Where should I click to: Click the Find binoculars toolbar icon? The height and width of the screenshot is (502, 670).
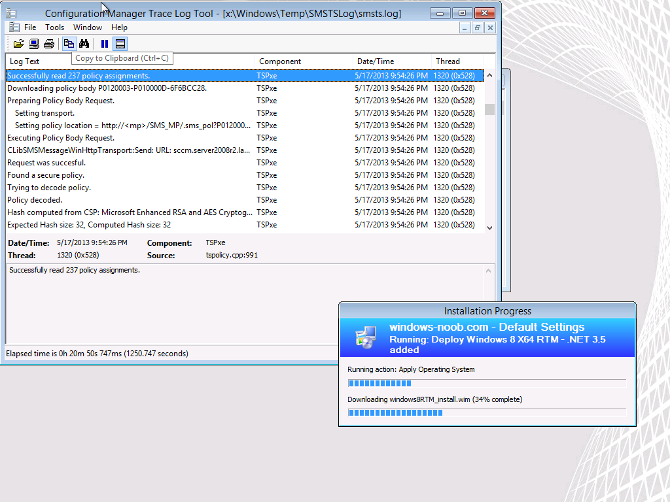84,44
